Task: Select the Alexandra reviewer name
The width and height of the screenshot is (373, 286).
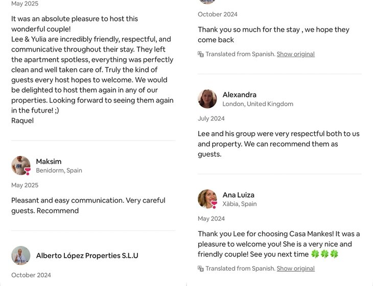Action: (x=239, y=94)
